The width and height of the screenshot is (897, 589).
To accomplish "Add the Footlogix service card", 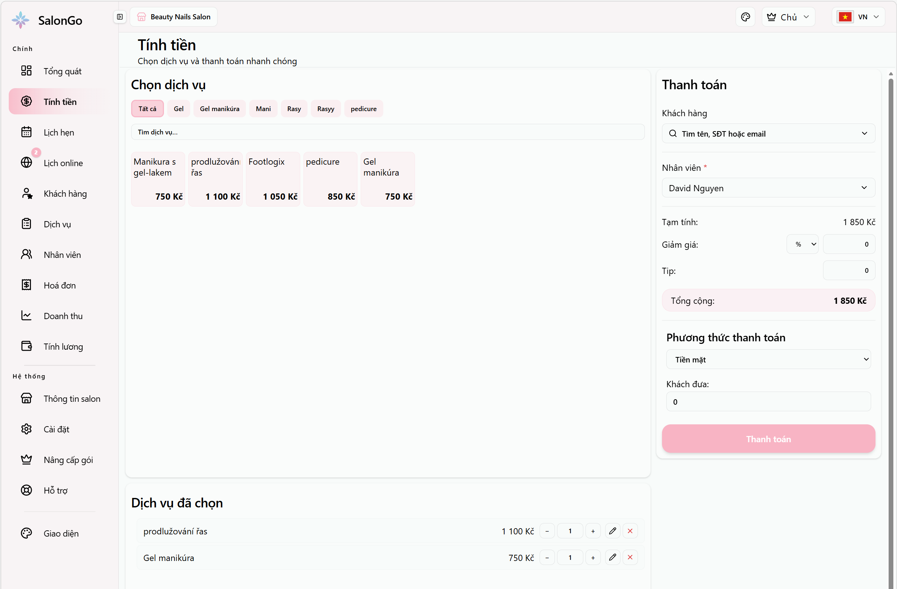I will (x=273, y=179).
